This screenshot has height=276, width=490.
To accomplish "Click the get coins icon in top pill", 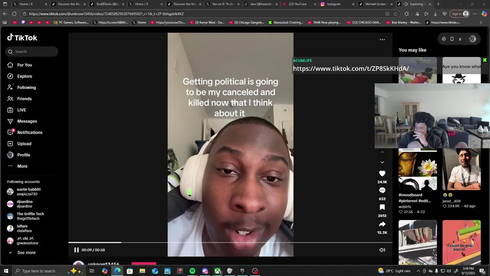I will point(444,39).
